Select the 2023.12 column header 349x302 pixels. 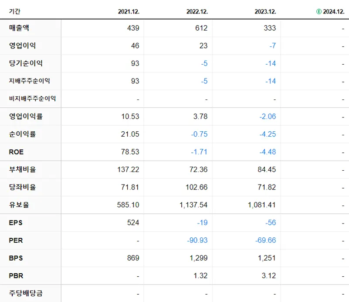pyautogui.click(x=264, y=12)
